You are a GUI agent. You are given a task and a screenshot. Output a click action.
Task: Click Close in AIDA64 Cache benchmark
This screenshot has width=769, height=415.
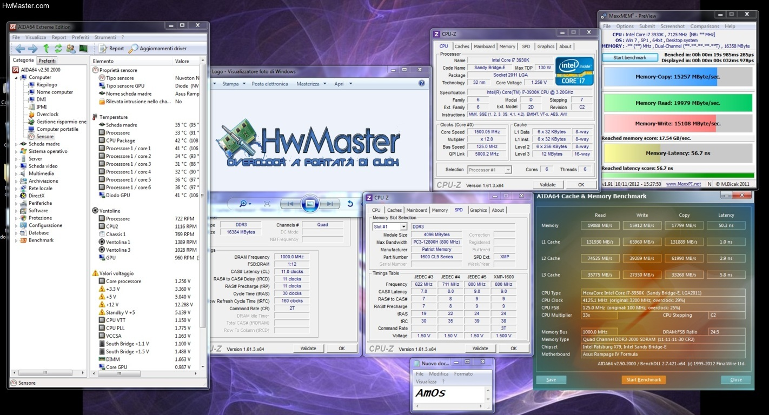736,380
